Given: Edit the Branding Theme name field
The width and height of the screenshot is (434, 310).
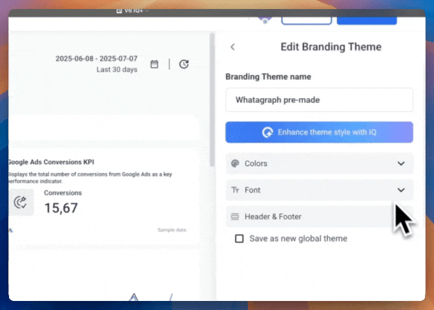Looking at the screenshot, I should click(x=320, y=99).
